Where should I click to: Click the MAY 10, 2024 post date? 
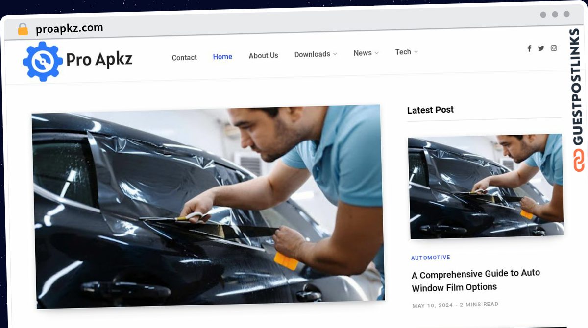[x=432, y=305]
